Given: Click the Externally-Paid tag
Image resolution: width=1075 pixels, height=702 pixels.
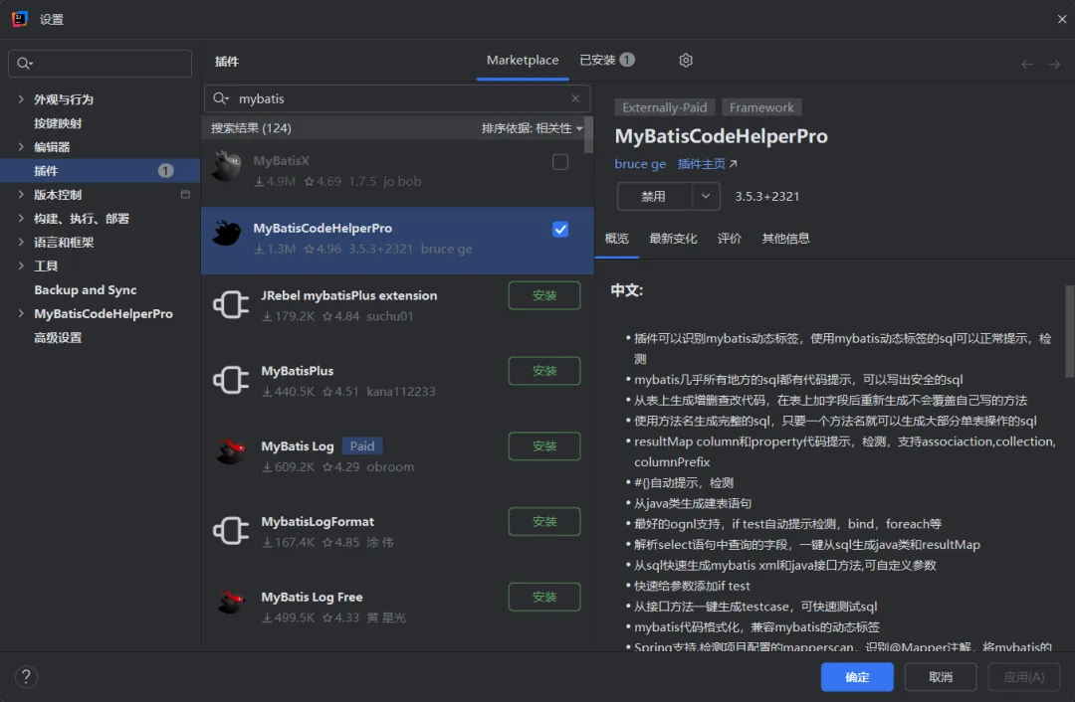Looking at the screenshot, I should pos(664,107).
